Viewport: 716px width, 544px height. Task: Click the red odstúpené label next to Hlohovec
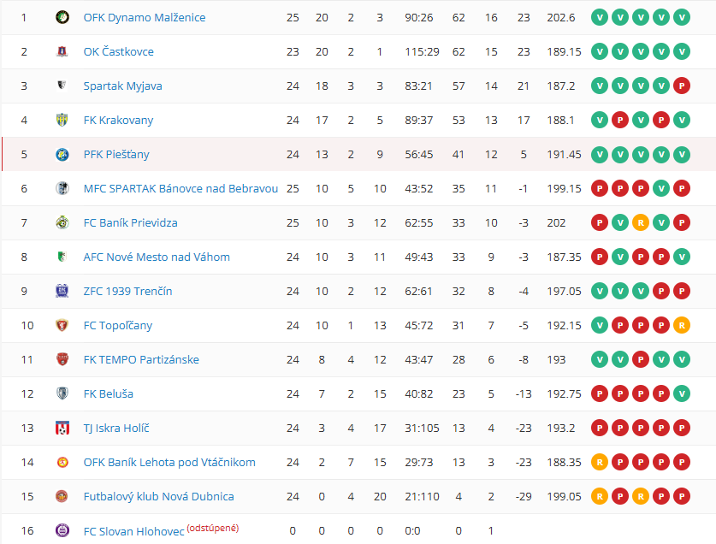point(213,528)
